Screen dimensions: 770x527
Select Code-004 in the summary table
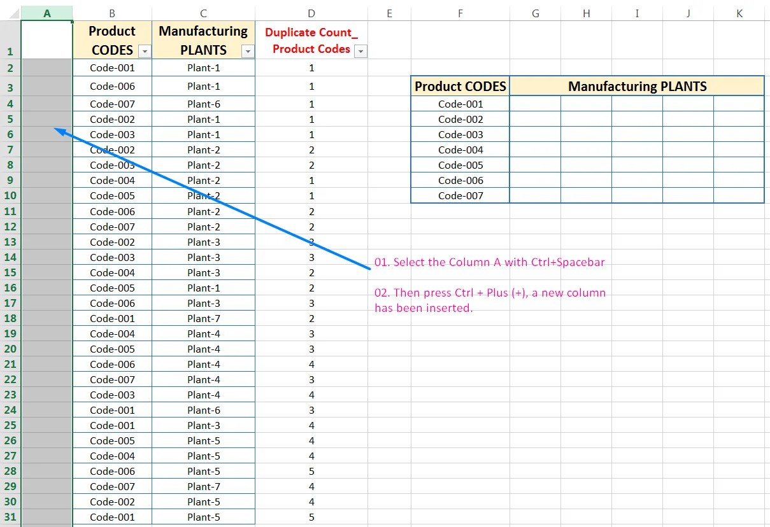click(x=460, y=150)
